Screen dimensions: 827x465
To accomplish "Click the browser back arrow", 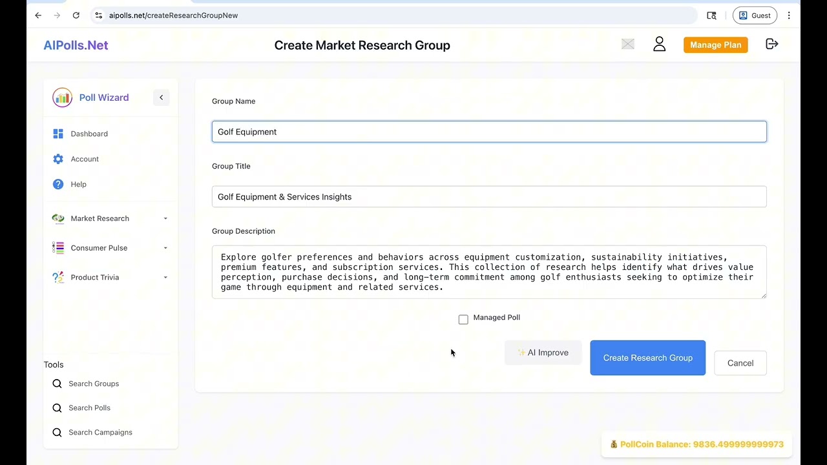I will coord(38,15).
